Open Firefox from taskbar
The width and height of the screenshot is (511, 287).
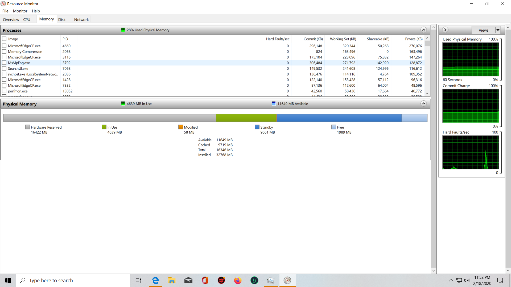pyautogui.click(x=238, y=280)
